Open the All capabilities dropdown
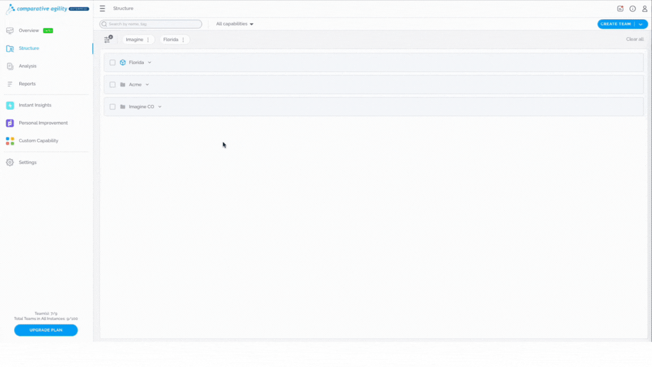The image size is (652, 367). [234, 24]
